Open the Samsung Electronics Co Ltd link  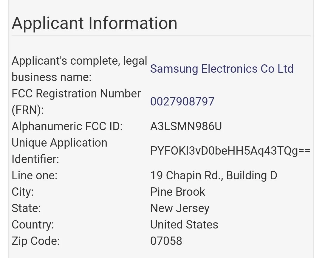click(x=222, y=69)
